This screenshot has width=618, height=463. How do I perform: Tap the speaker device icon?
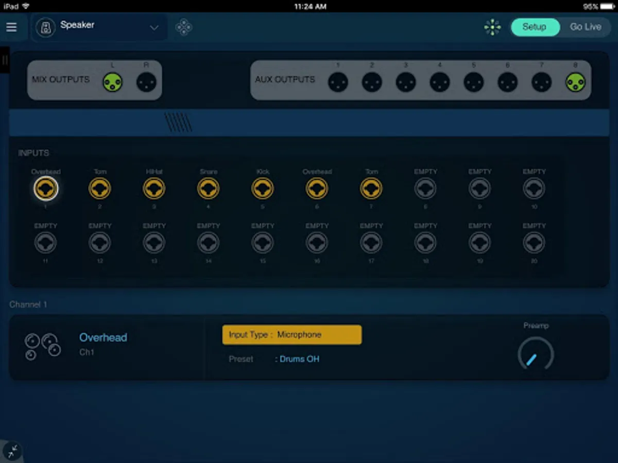coord(46,27)
